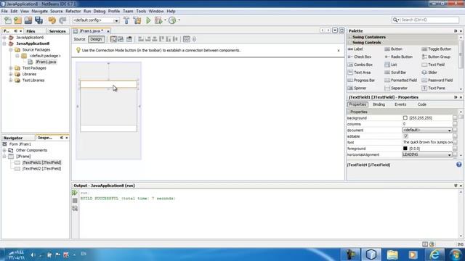This screenshot has width=465, height=261.
Task: Click the Open Project toolbar icon
Action: (x=28, y=20)
